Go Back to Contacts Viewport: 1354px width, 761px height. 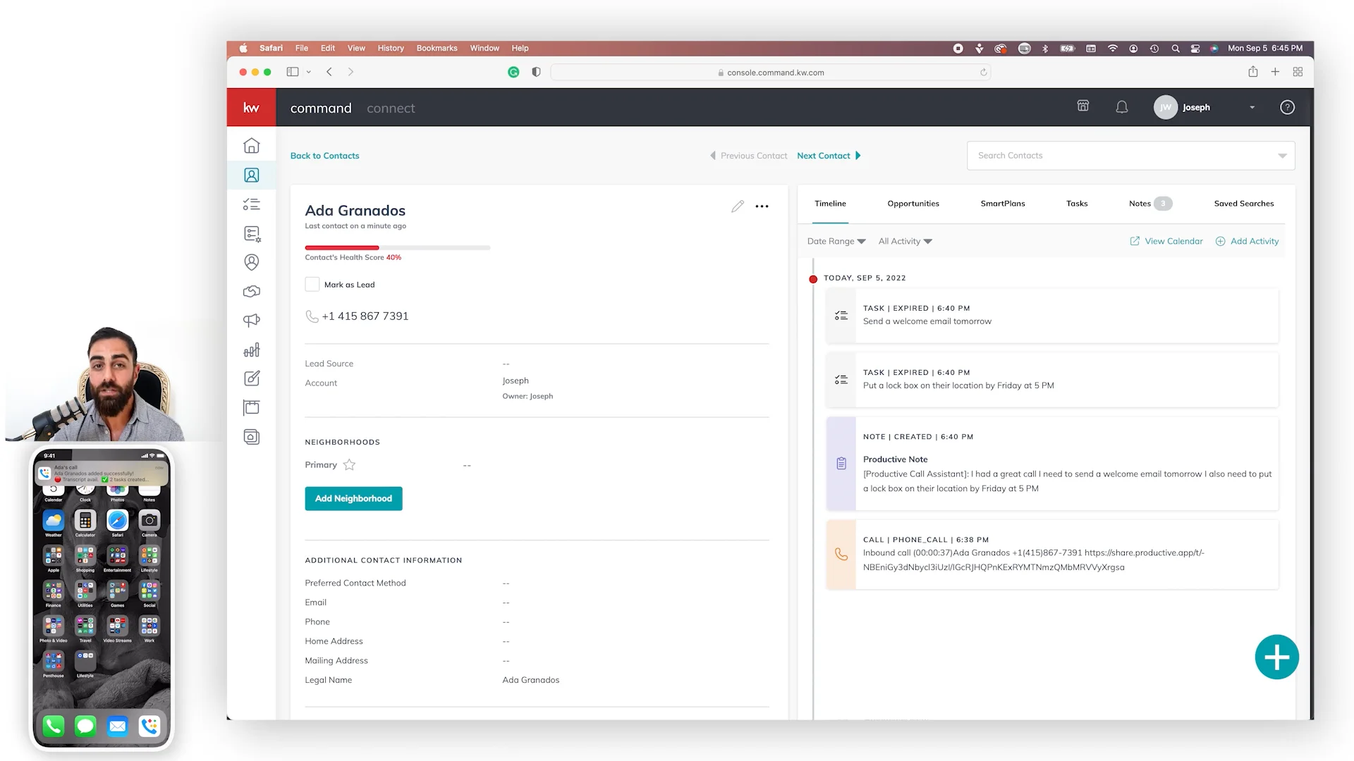click(324, 156)
